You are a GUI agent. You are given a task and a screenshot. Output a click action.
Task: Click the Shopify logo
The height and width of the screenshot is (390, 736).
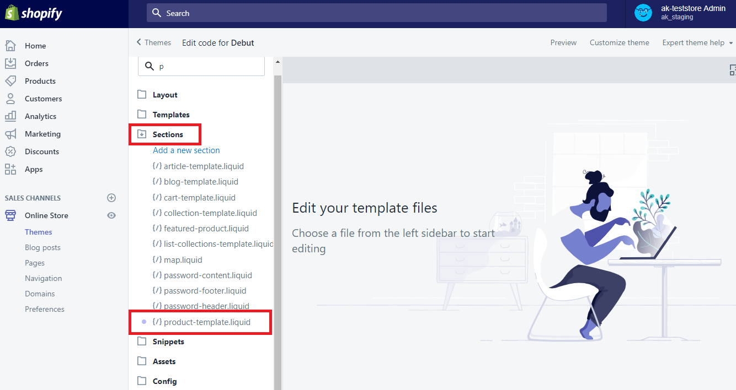click(34, 13)
